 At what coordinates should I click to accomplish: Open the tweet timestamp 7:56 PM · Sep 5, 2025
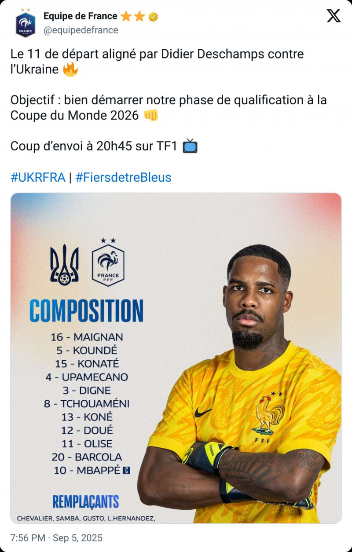[56, 537]
